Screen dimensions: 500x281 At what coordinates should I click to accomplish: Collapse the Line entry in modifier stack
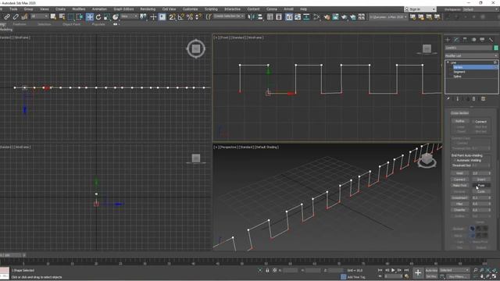(x=448, y=62)
